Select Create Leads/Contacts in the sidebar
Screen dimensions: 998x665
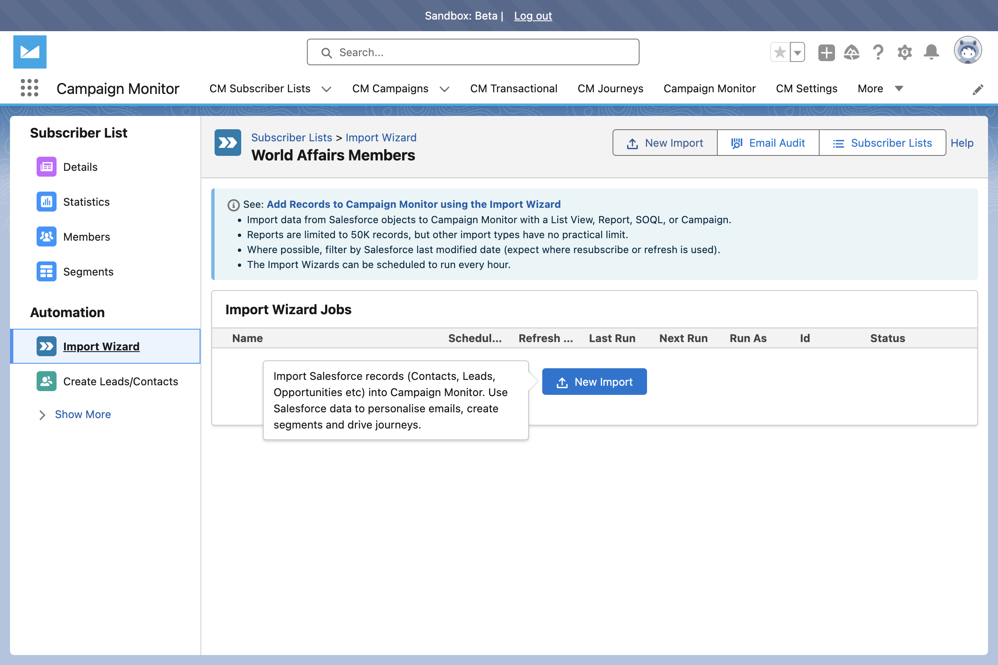[x=105, y=381]
